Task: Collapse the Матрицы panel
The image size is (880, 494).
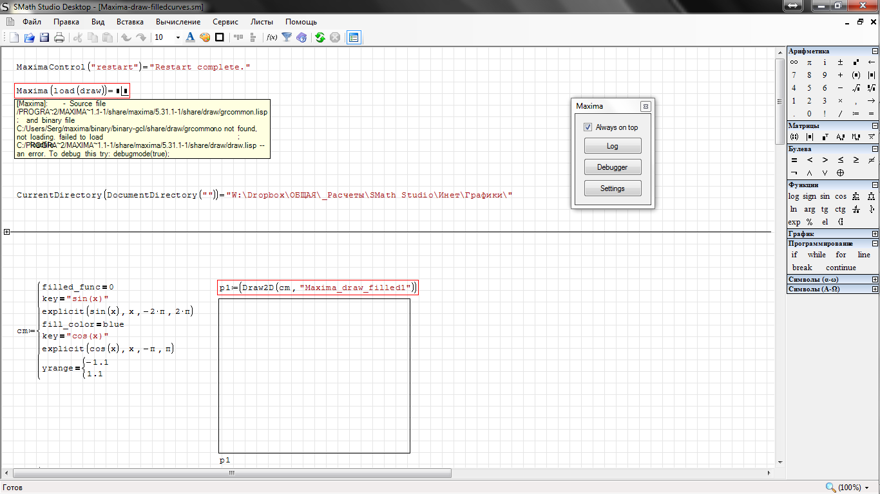Action: (x=874, y=125)
